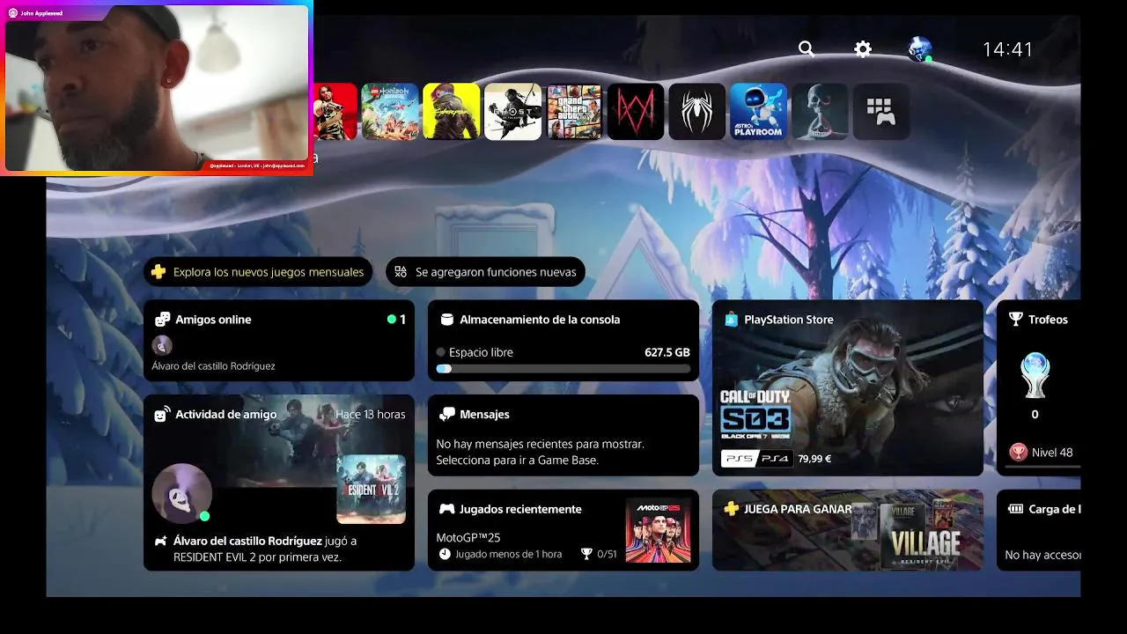Click the Mensajes chat bubble icon
The width and height of the screenshot is (1127, 634).
click(446, 414)
